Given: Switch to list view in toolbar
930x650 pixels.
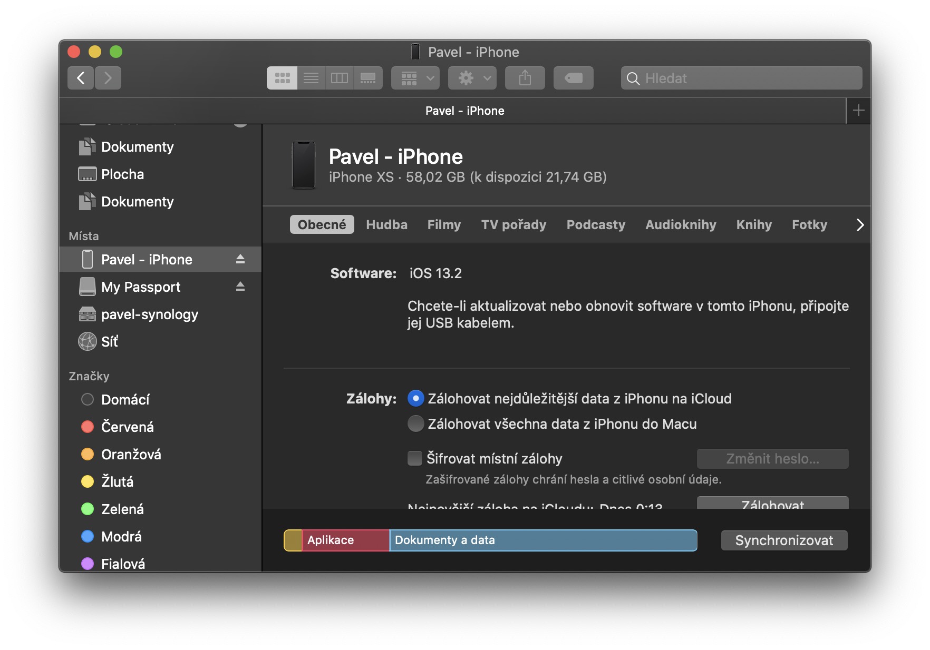Looking at the screenshot, I should coord(311,78).
